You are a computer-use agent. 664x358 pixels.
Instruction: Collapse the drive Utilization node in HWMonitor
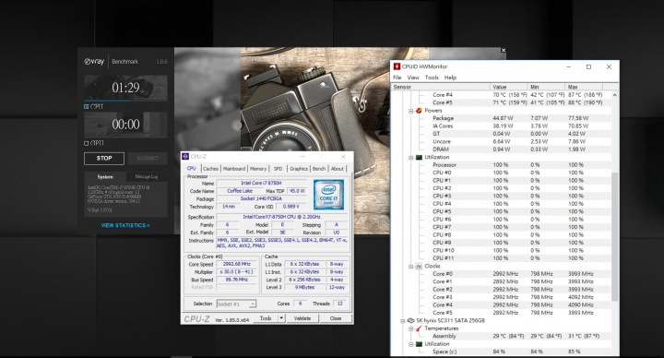[x=410, y=344]
